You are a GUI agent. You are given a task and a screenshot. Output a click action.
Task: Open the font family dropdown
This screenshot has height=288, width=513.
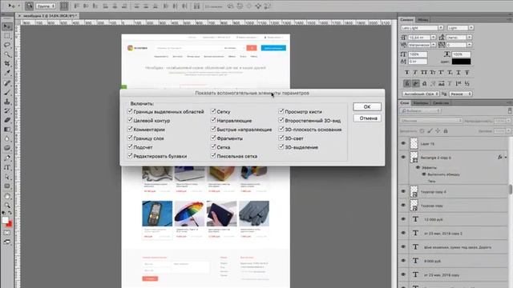tap(441, 28)
